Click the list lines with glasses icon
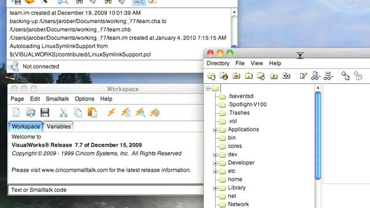370x208 pixels. click(328, 76)
